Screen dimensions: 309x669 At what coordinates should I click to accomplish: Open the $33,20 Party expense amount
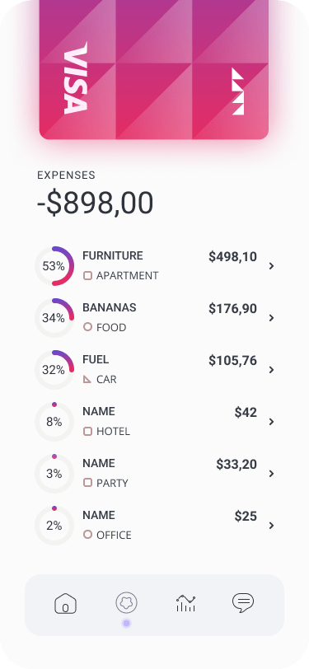point(236,464)
